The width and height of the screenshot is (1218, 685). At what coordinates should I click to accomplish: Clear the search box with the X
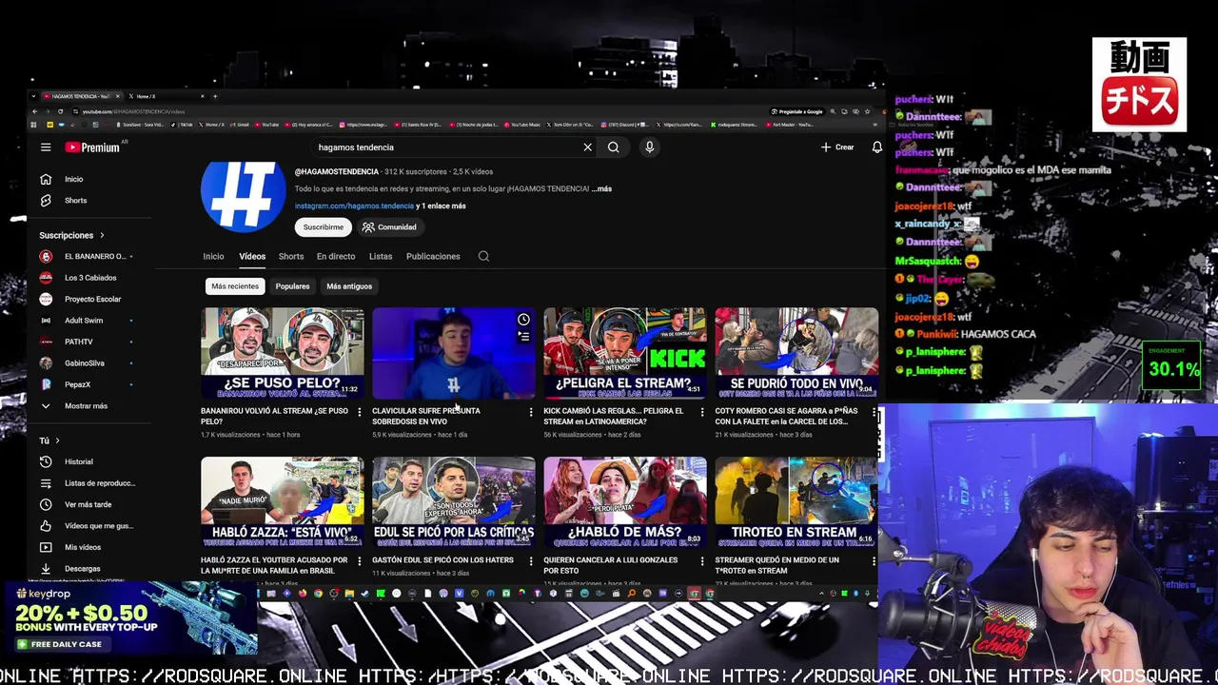tap(587, 147)
